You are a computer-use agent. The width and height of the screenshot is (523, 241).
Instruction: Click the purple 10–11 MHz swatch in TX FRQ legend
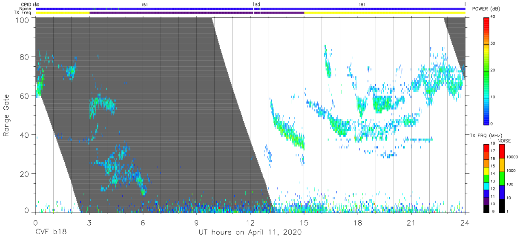pos(486,201)
